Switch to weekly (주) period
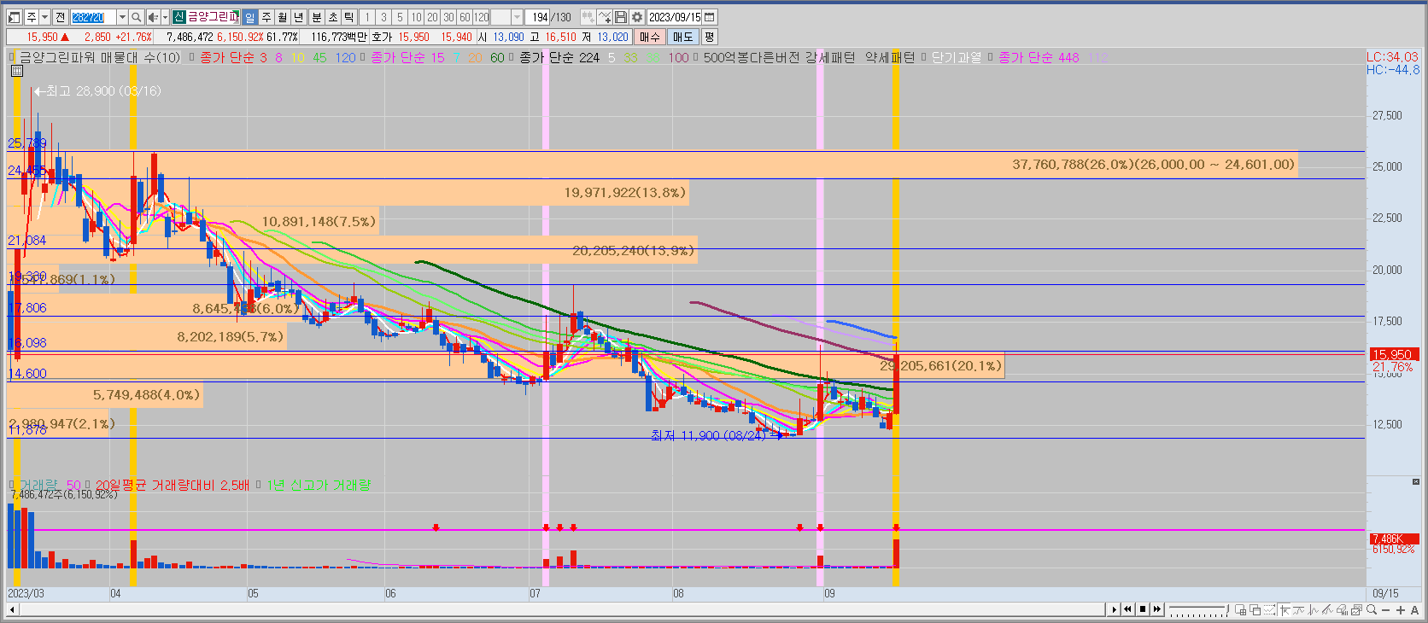The width and height of the screenshot is (1428, 623). [x=266, y=17]
